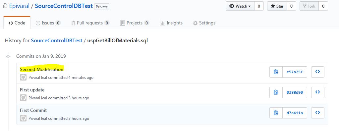This screenshot has width=339, height=134.
Task: Copy full SHA for commit d7a411a
Action: pos(276,113)
